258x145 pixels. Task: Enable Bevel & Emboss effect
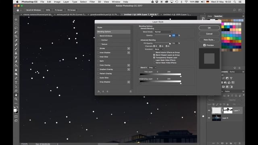point(98,36)
